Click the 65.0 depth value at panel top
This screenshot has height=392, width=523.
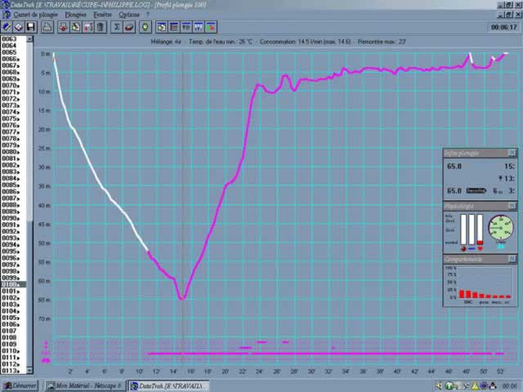pyautogui.click(x=454, y=167)
